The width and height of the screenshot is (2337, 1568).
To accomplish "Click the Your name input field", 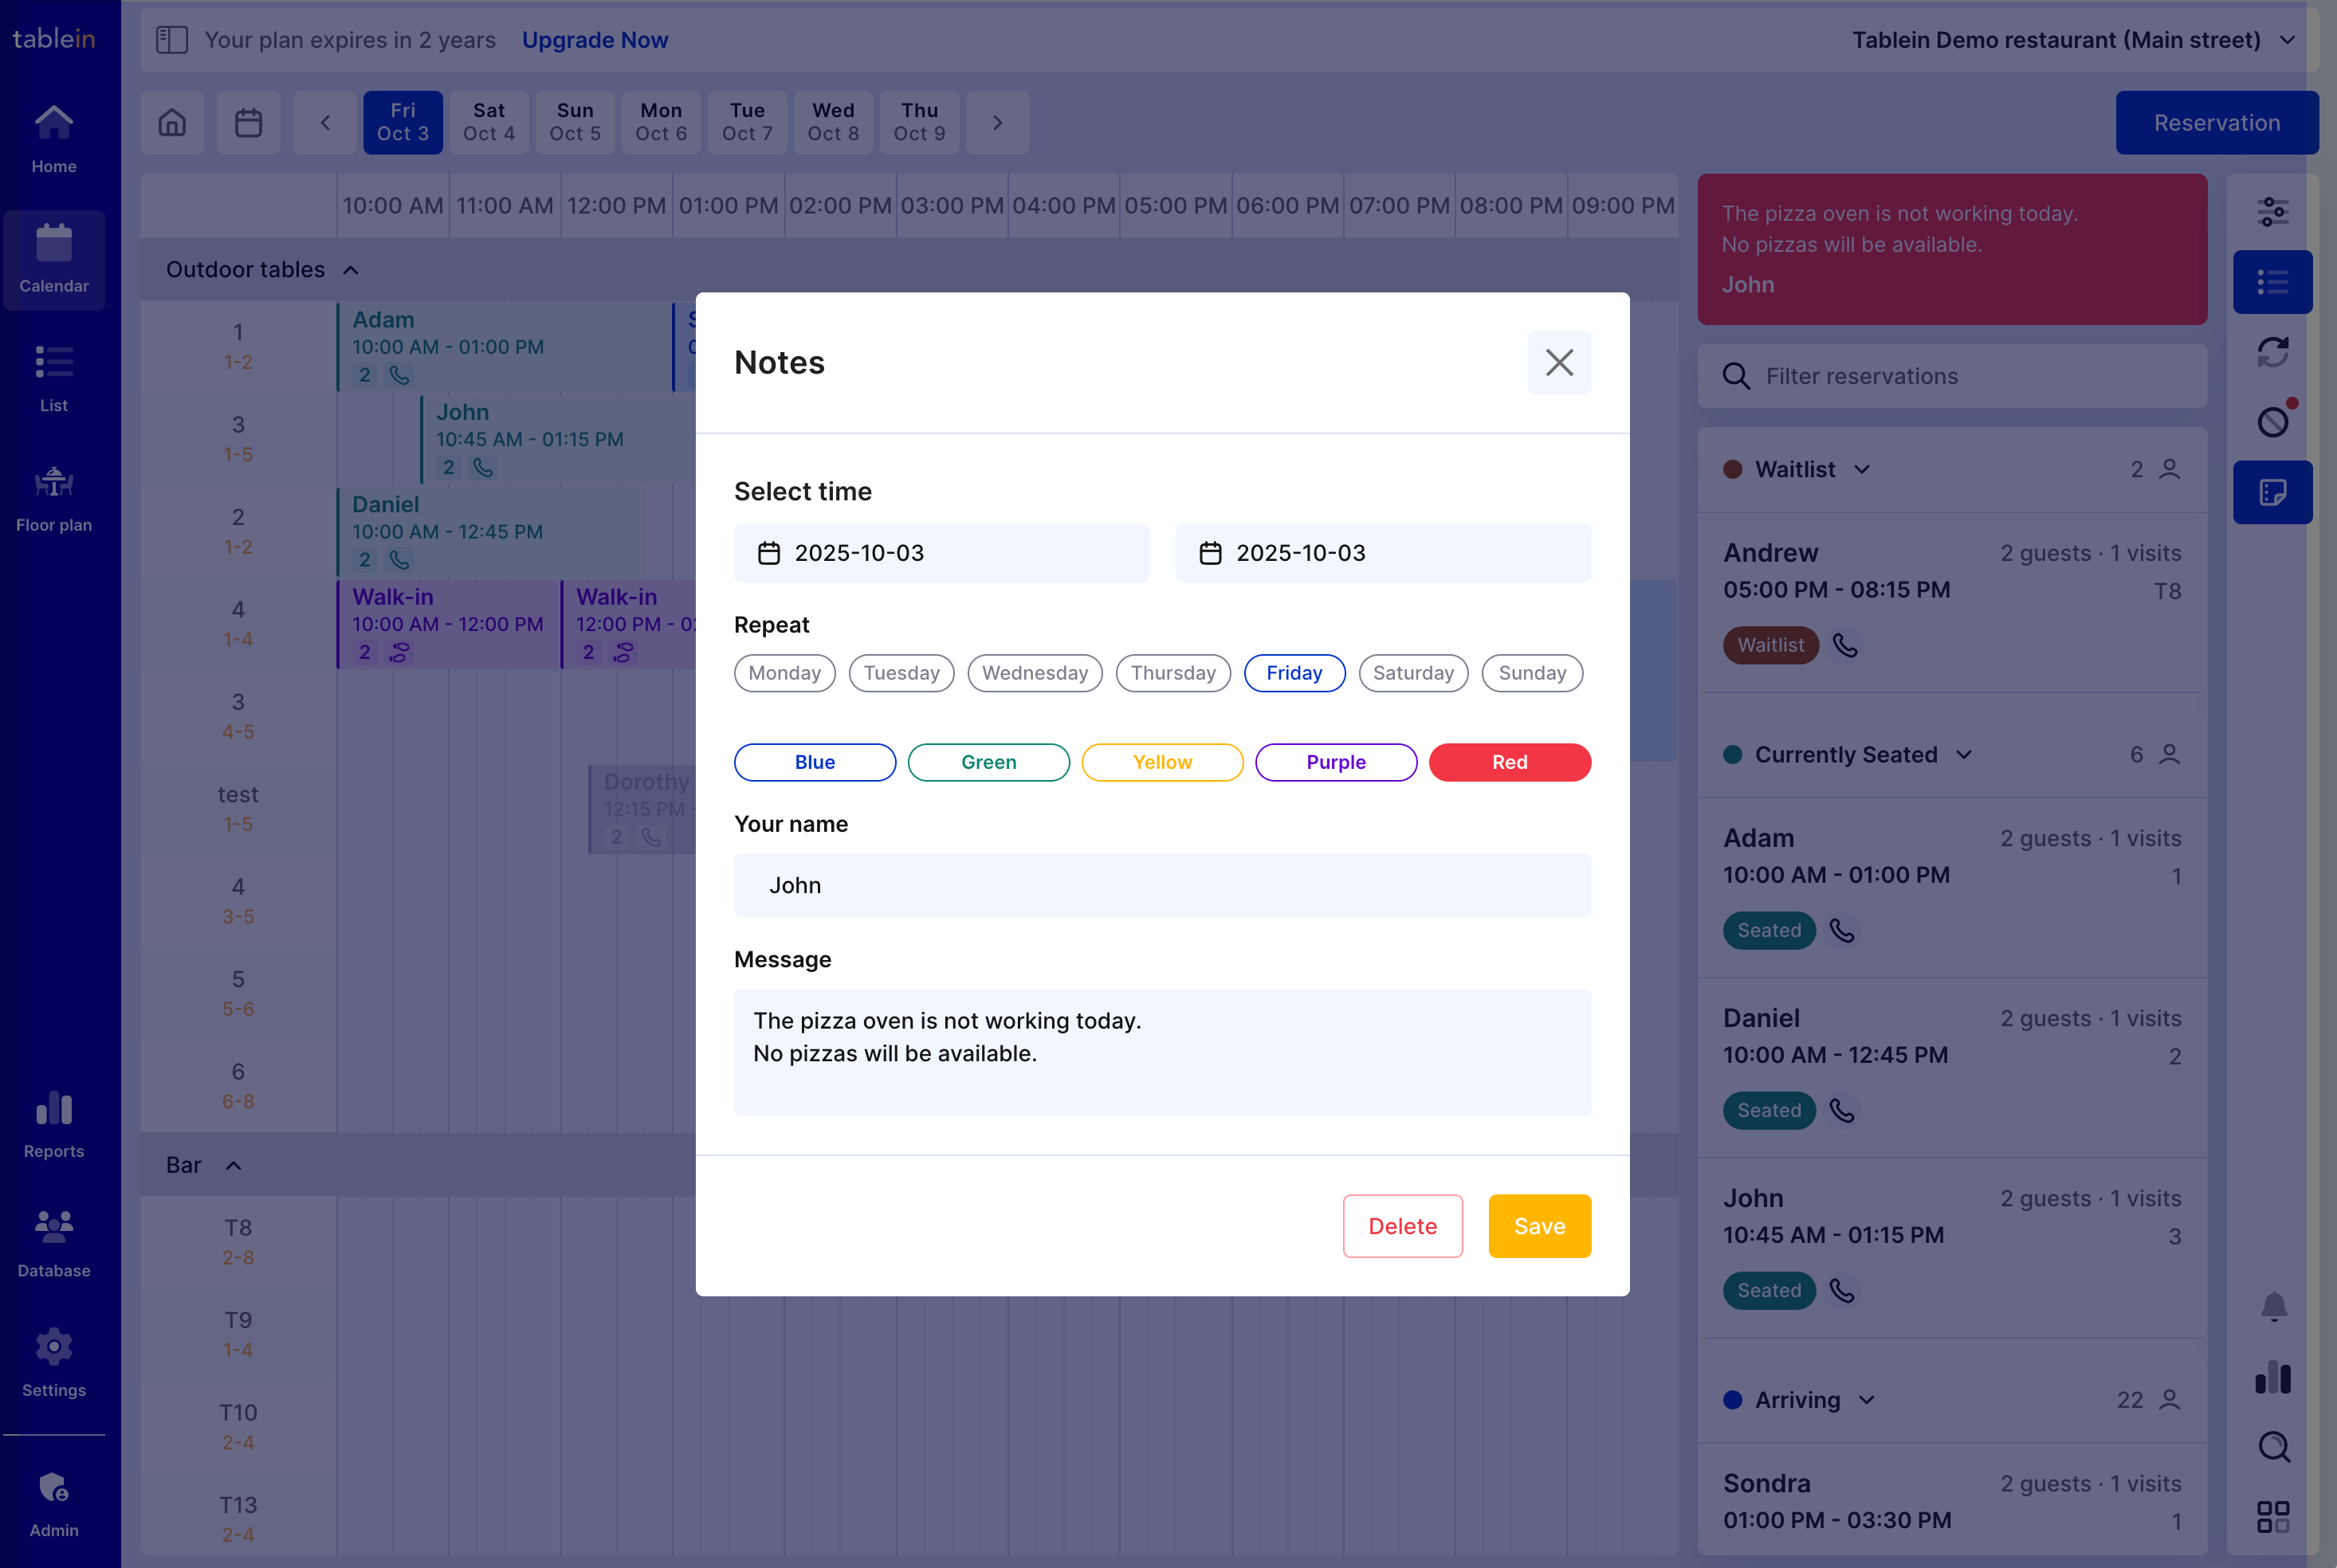I will pos(1161,885).
